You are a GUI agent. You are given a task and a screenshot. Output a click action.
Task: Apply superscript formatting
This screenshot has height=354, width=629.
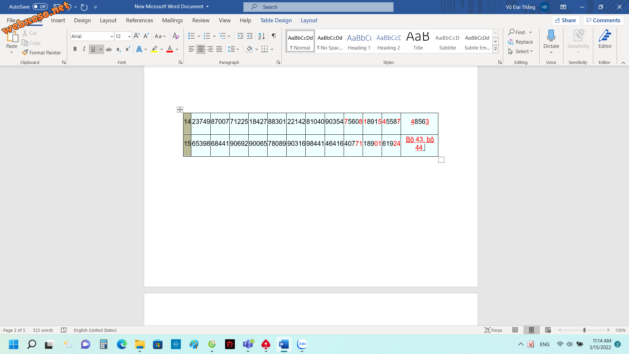[127, 49]
